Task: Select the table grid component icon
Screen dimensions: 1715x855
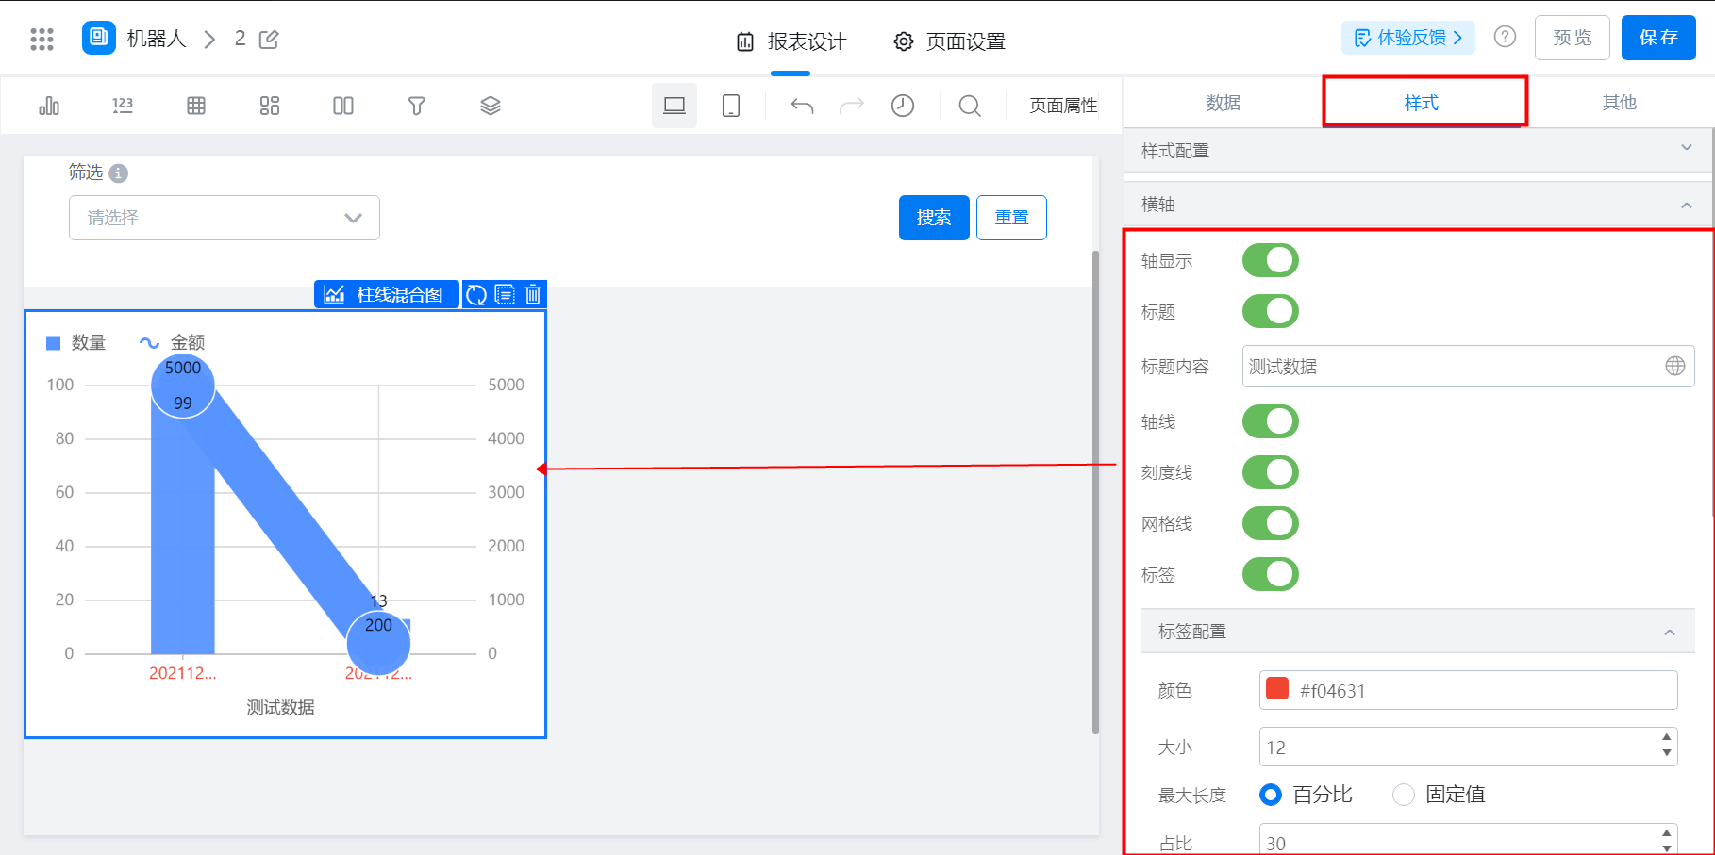Action: click(x=196, y=106)
